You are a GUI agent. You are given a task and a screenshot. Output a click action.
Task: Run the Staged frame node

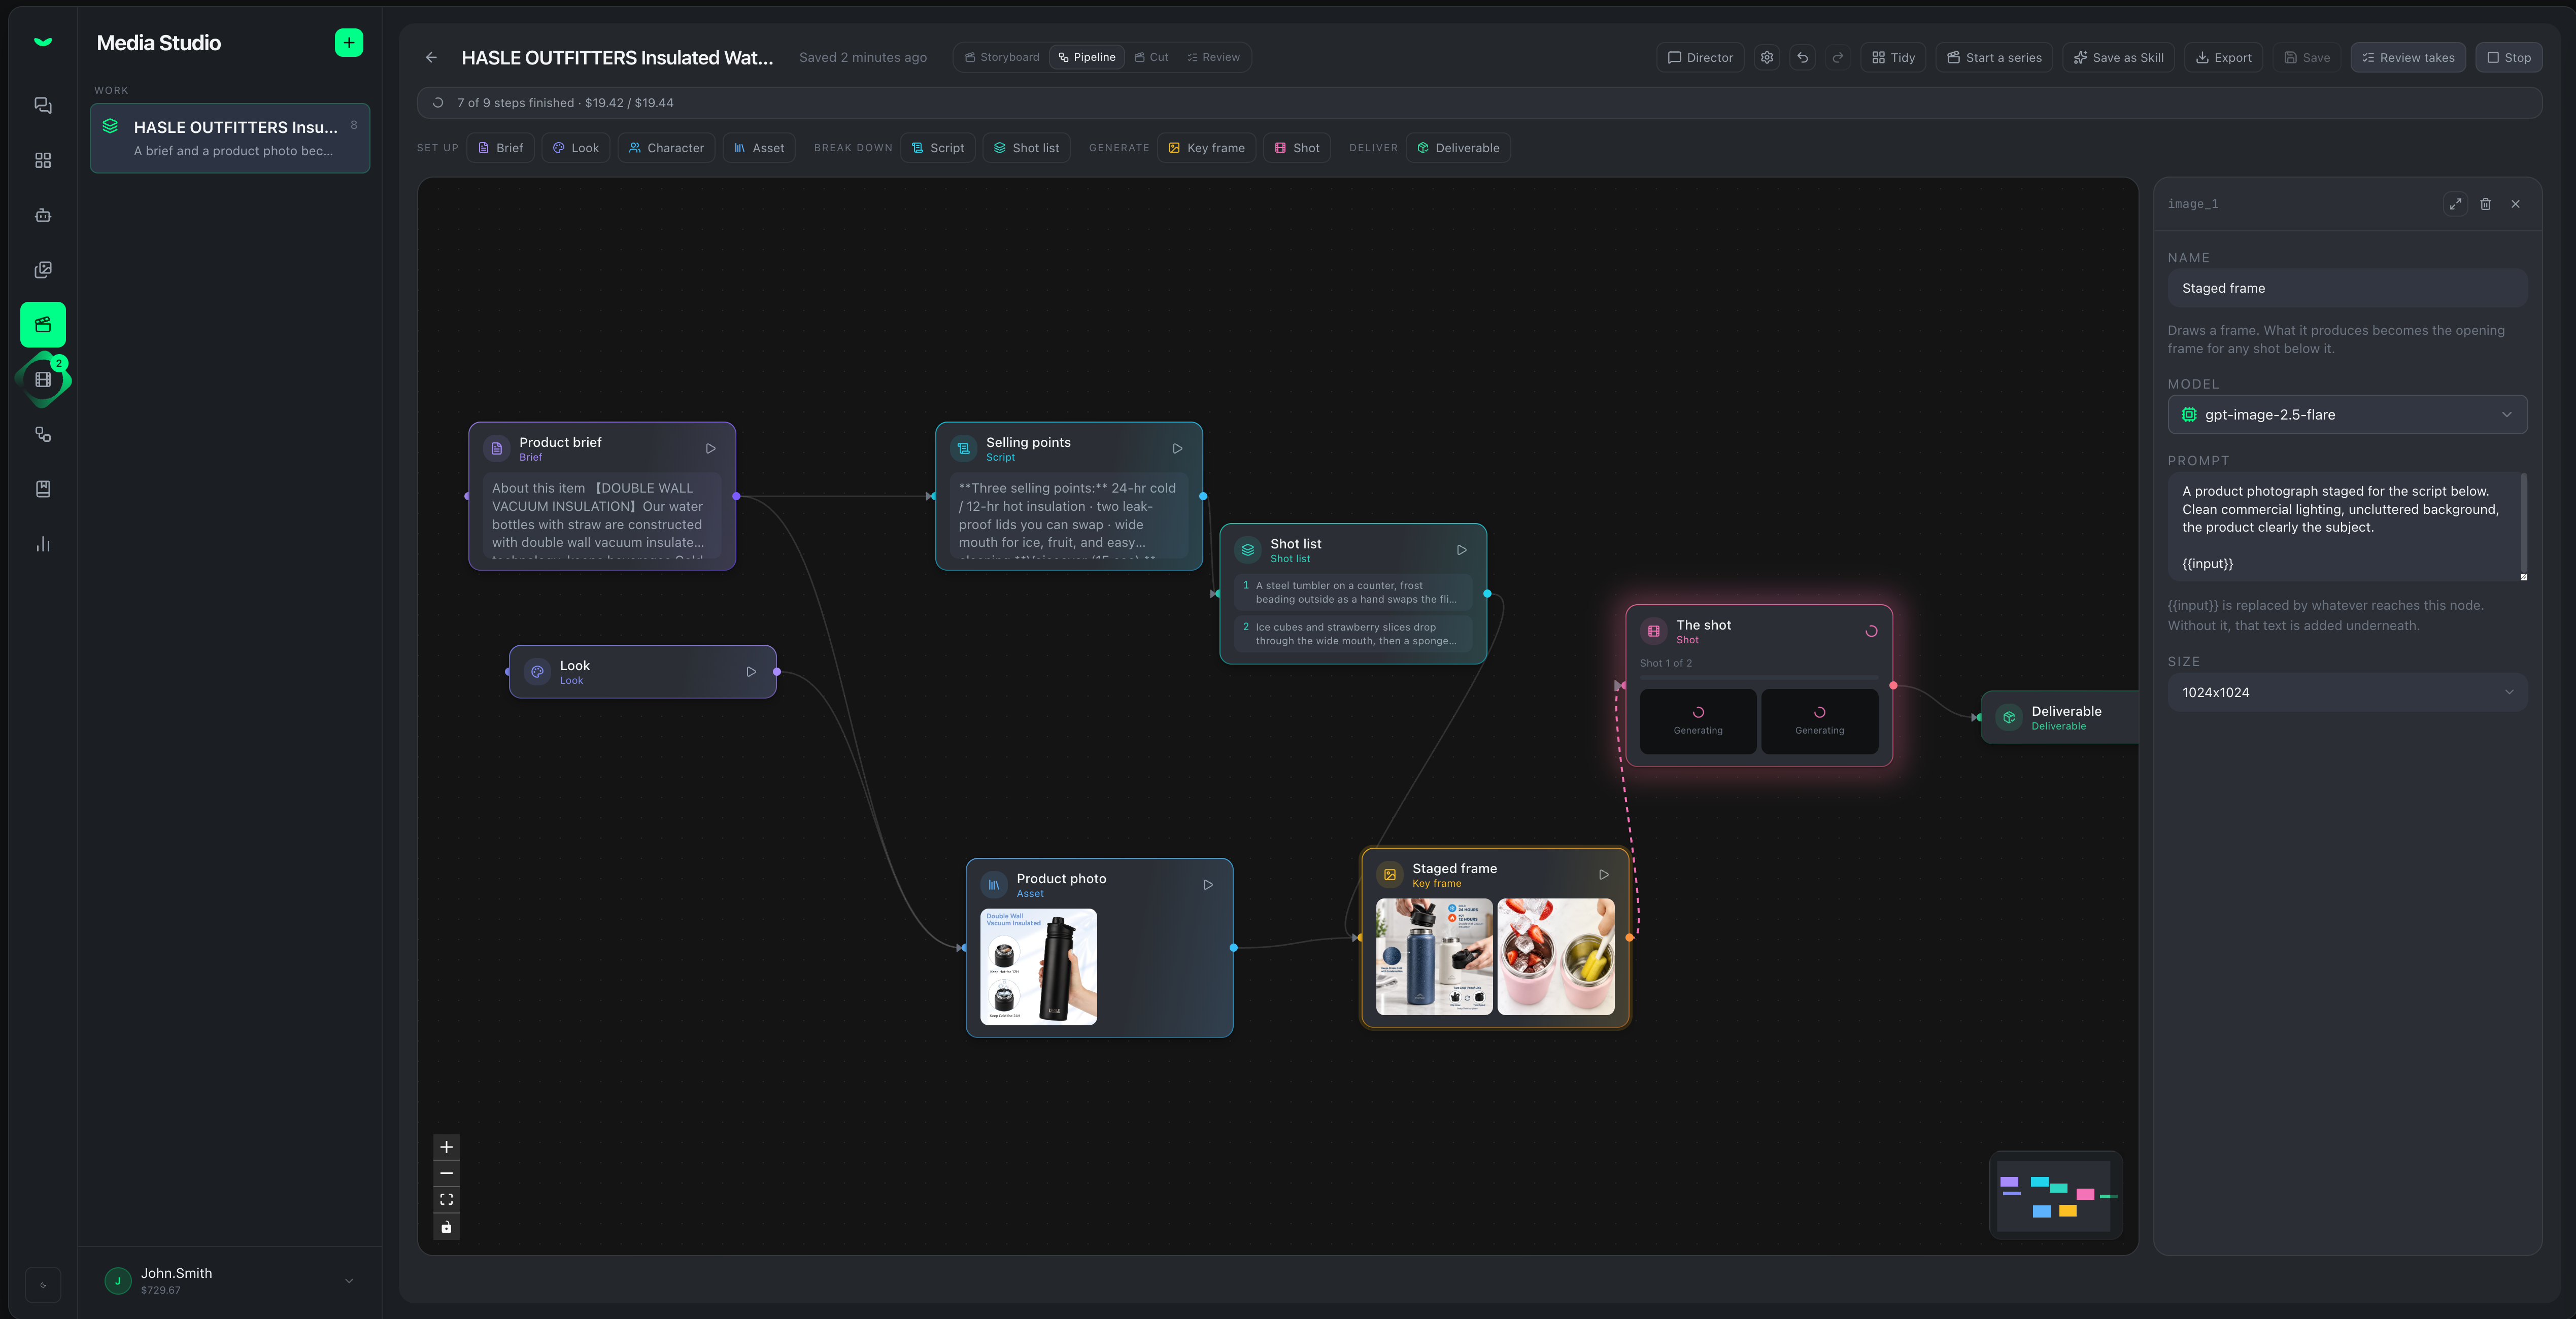click(1604, 875)
